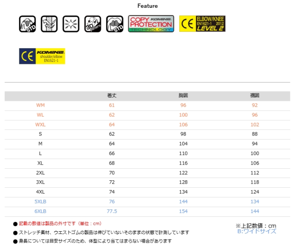
Task: Click length value 76 in the 5XLB row
Action: (112, 202)
